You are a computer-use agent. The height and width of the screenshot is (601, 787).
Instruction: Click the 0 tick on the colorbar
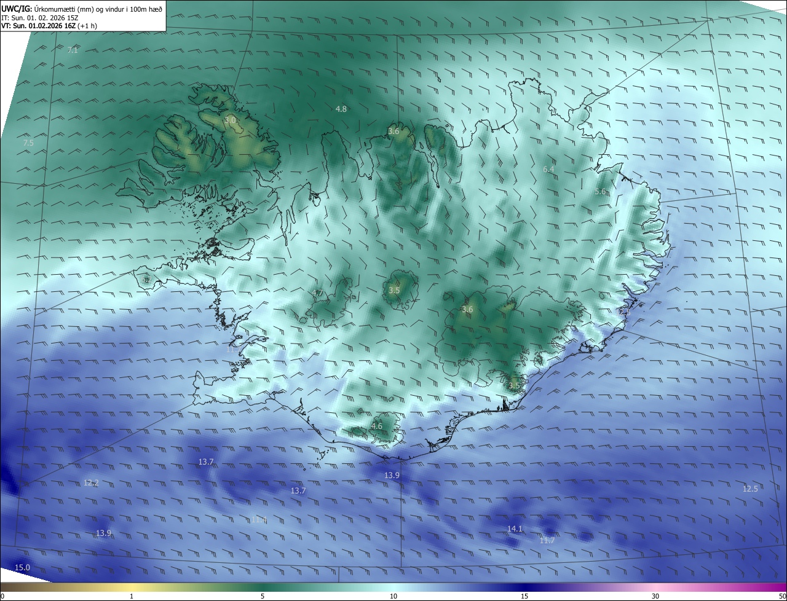pos(2,597)
